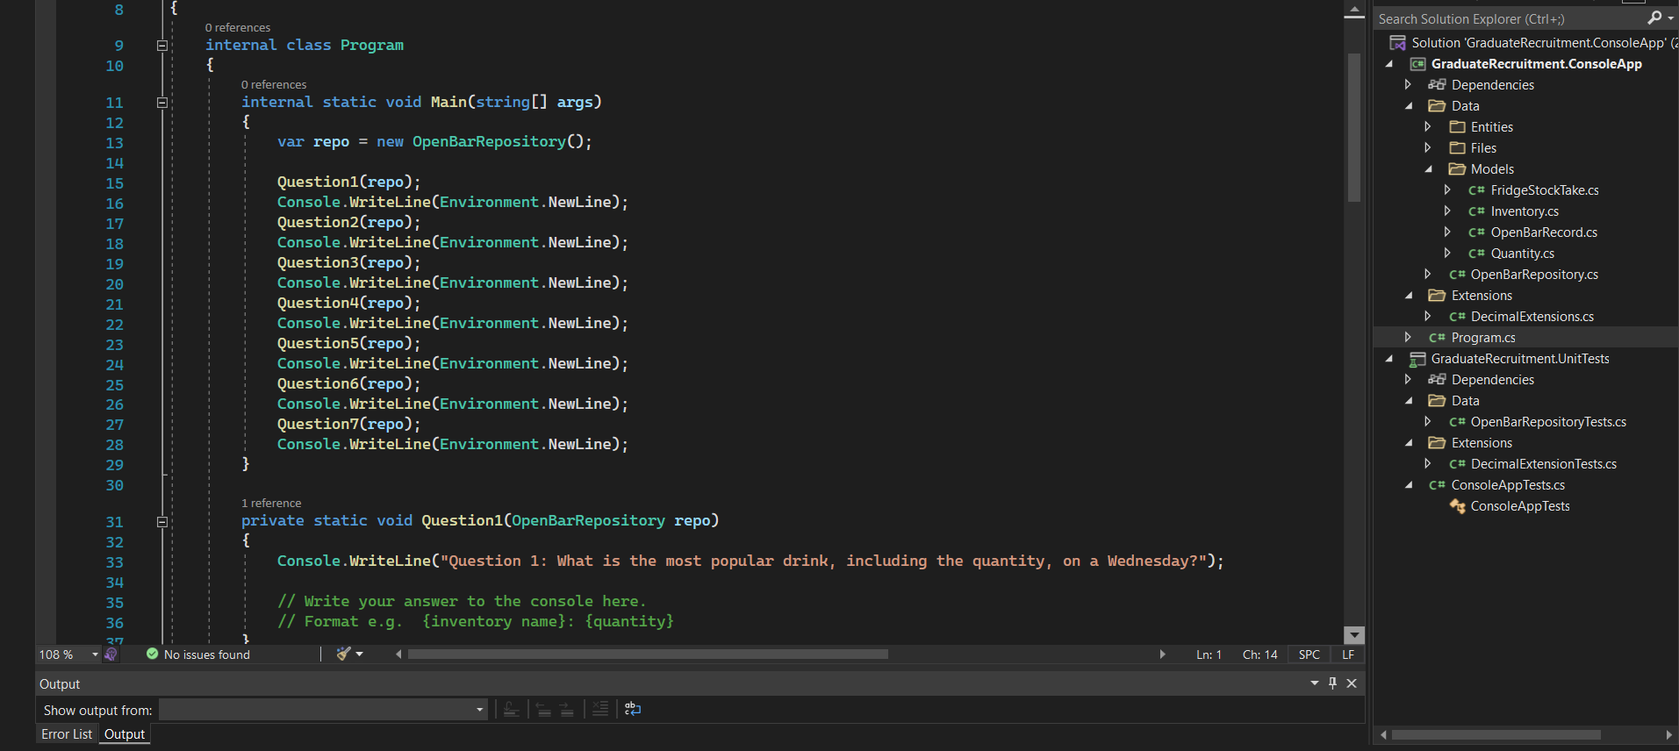The height and width of the screenshot is (751, 1679).
Task: Open Output panel Window Position dropdown
Action: click(x=1314, y=683)
